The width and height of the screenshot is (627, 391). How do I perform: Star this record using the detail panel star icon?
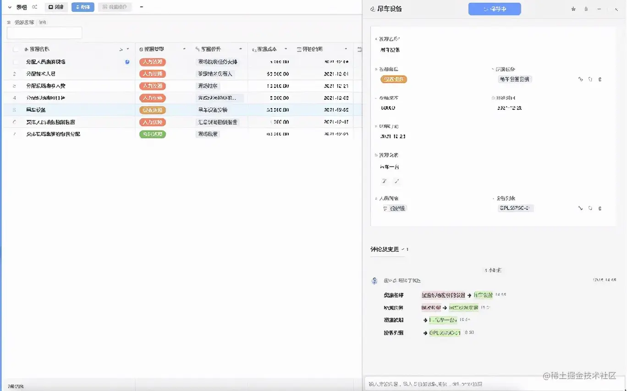pyautogui.click(x=573, y=9)
